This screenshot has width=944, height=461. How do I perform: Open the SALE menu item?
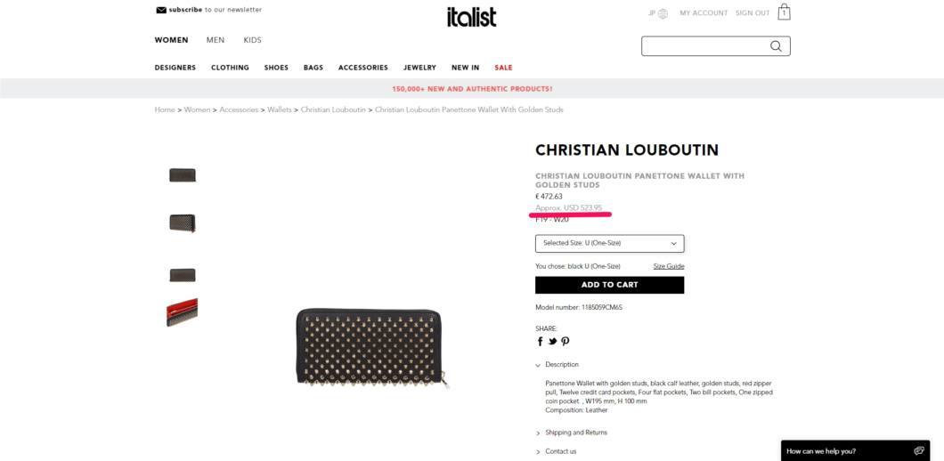pyautogui.click(x=503, y=68)
